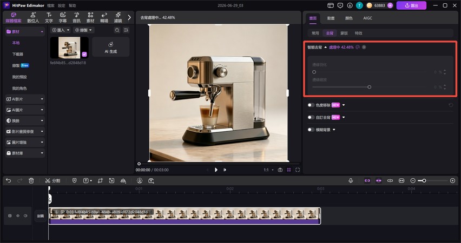This screenshot has width=461, height=243.
Task: Toggle the 模糊背景 blur background switch
Action: click(x=311, y=130)
